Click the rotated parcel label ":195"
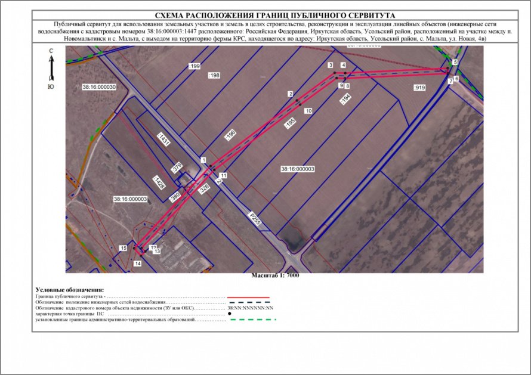 coord(290,123)
